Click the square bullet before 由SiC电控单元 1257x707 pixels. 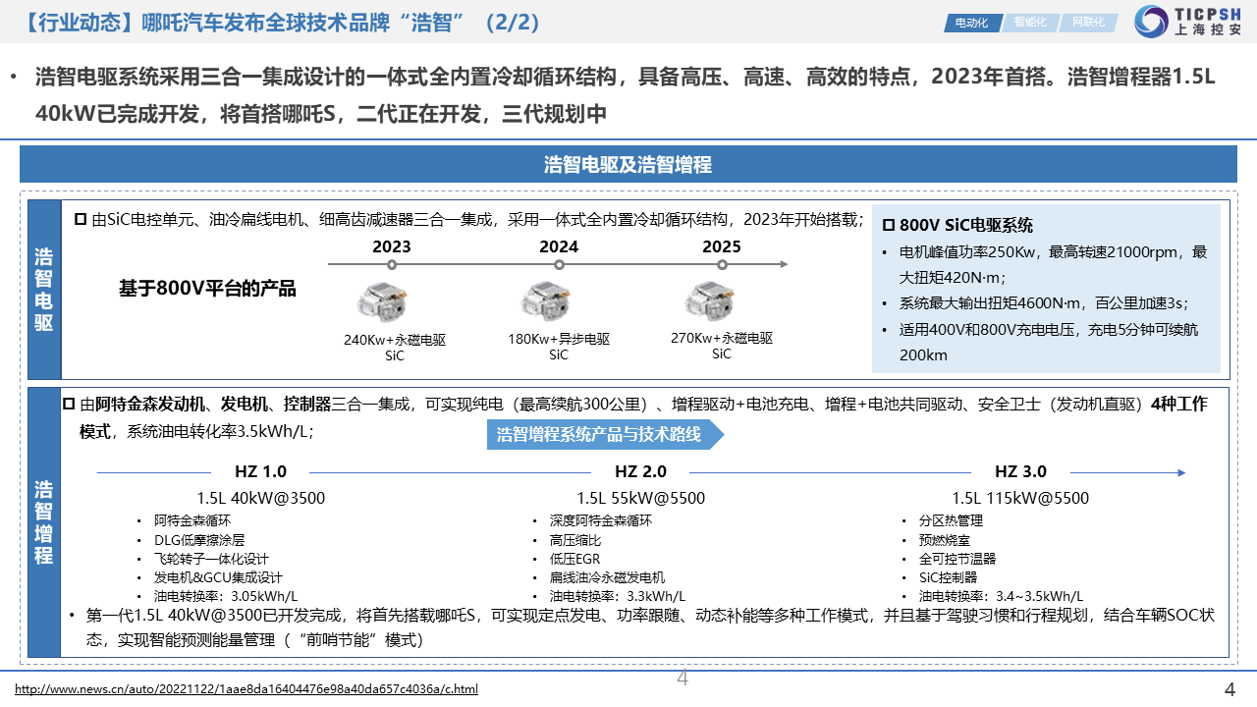pyautogui.click(x=81, y=220)
